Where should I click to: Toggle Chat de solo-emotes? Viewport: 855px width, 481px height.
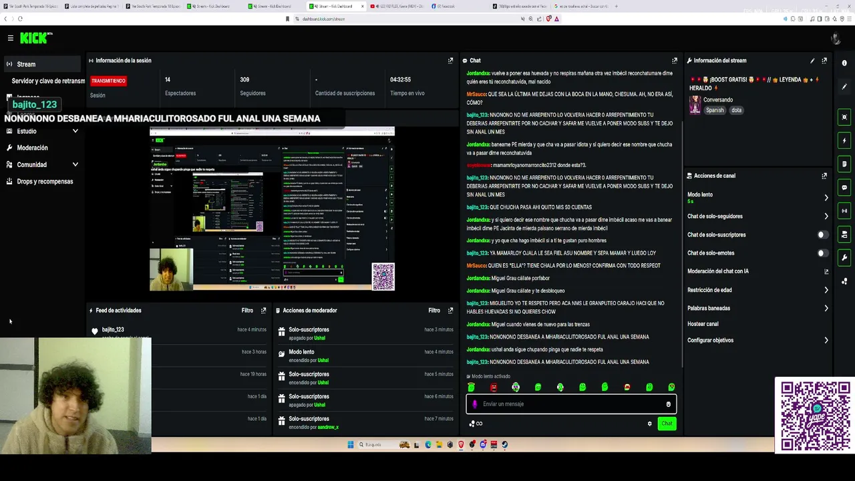(823, 253)
